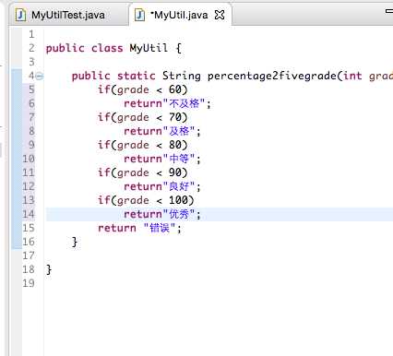Place cursor on 'if(grade < 90)' line
This screenshot has width=393, height=356.
tap(143, 172)
